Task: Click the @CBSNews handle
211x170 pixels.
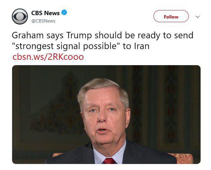Action: click(x=43, y=21)
